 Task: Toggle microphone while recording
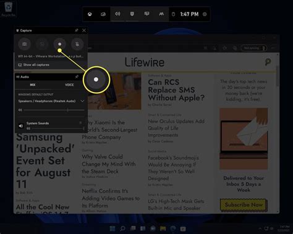click(x=77, y=44)
